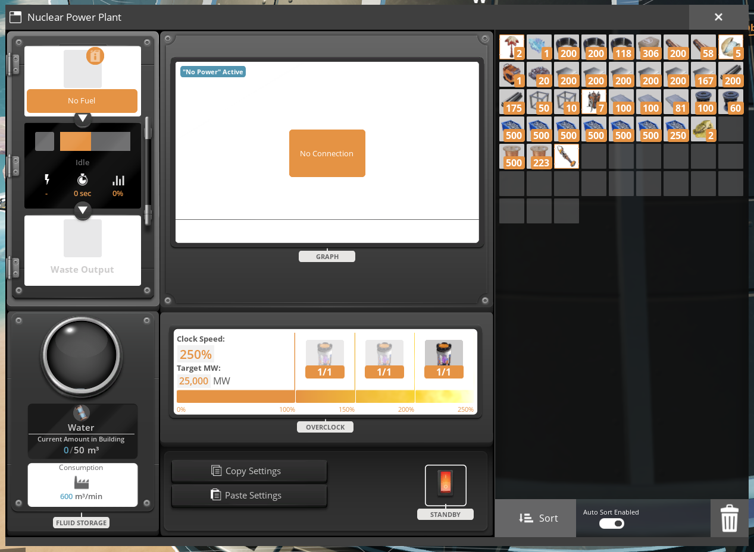The width and height of the screenshot is (754, 552).
Task: Sort the inventory with the Sort button
Action: pyautogui.click(x=536, y=518)
